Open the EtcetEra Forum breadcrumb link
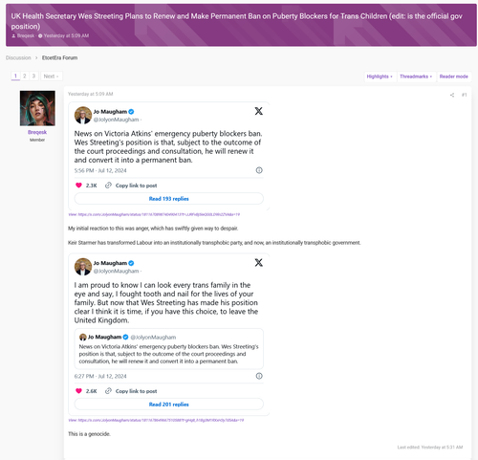 (59, 57)
